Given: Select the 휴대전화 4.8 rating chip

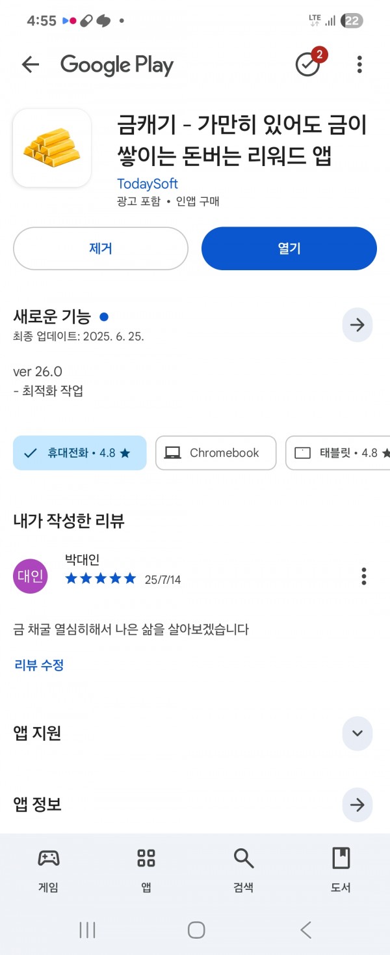Looking at the screenshot, I should click(x=80, y=453).
